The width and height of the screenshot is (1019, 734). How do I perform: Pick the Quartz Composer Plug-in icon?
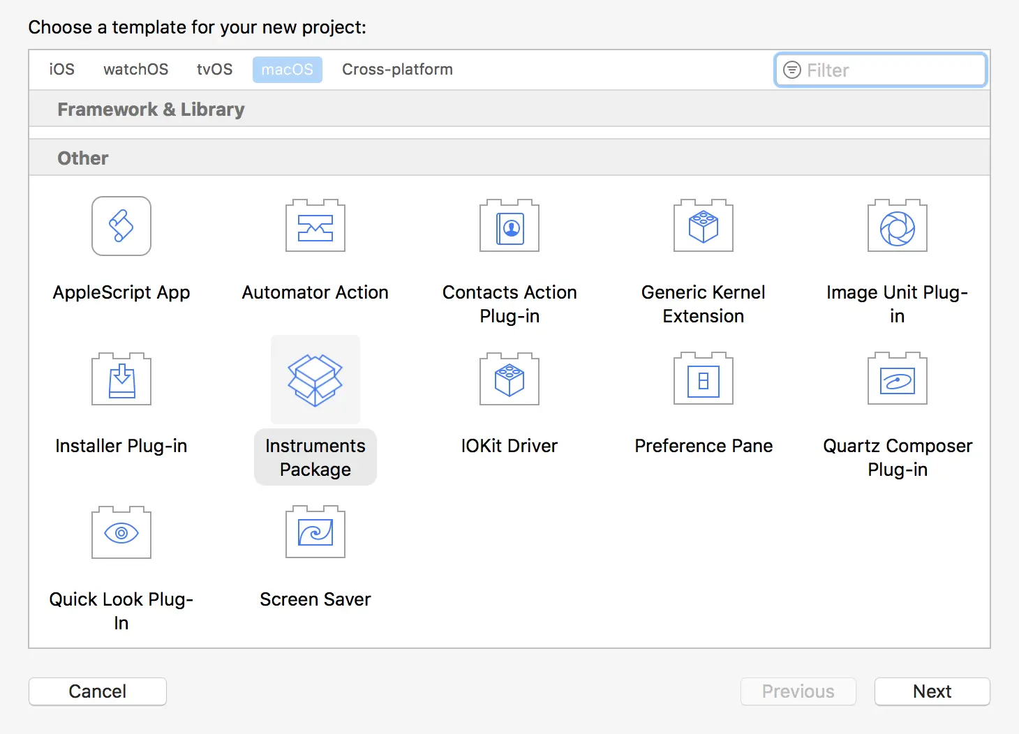pos(898,380)
